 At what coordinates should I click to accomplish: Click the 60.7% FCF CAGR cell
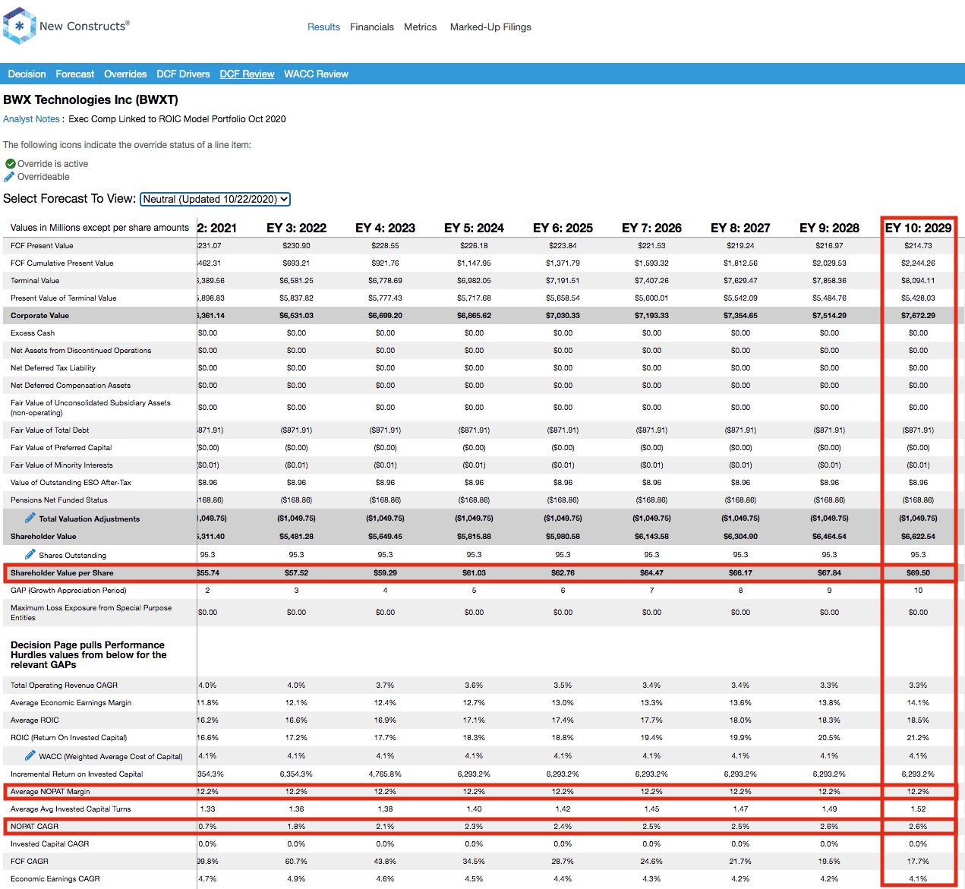(x=296, y=862)
